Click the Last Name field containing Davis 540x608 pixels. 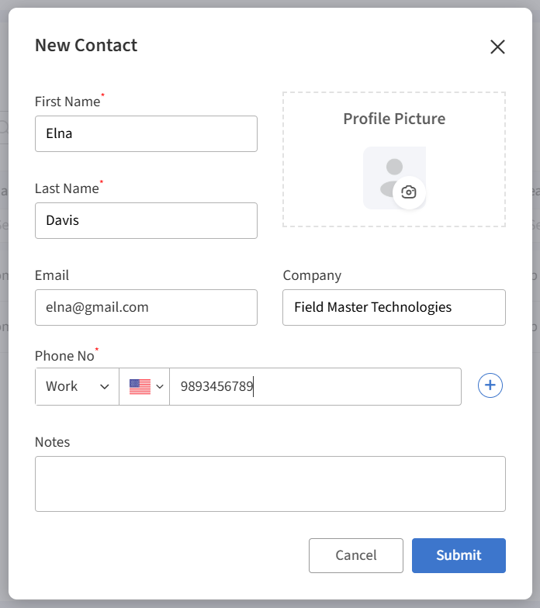click(x=146, y=220)
